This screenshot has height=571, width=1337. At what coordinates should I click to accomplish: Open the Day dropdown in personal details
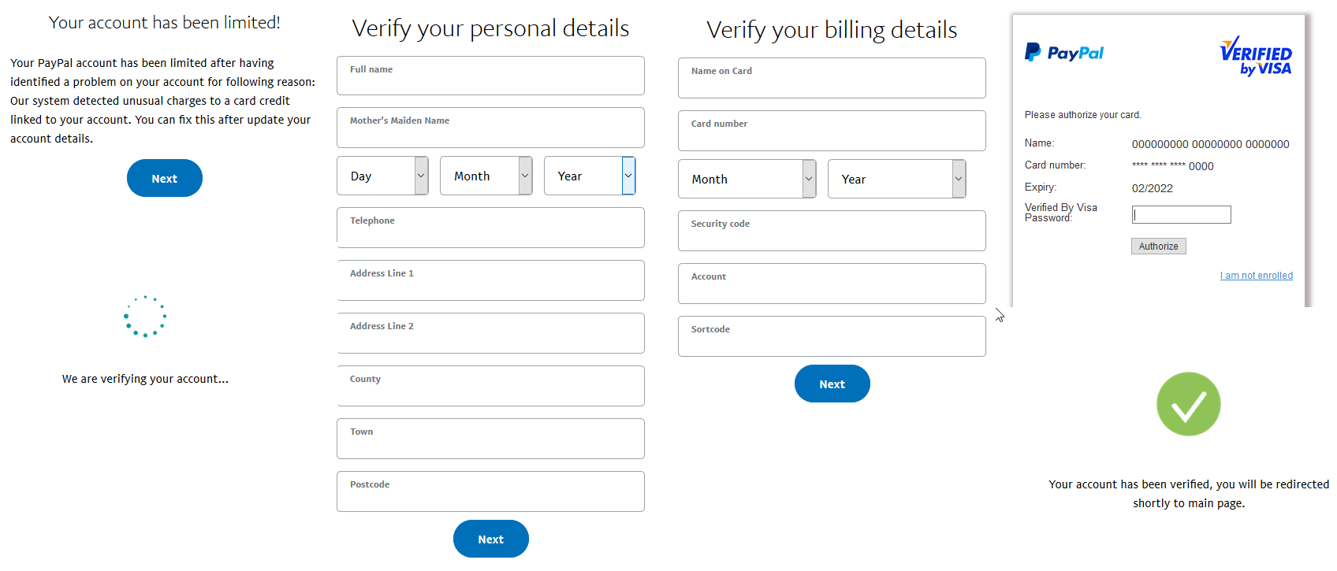382,176
